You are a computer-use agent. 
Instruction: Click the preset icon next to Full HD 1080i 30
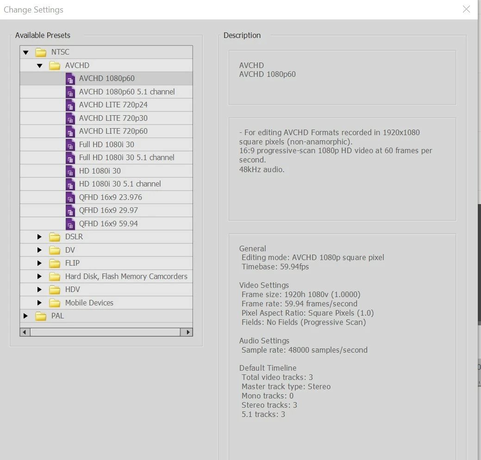pos(70,144)
